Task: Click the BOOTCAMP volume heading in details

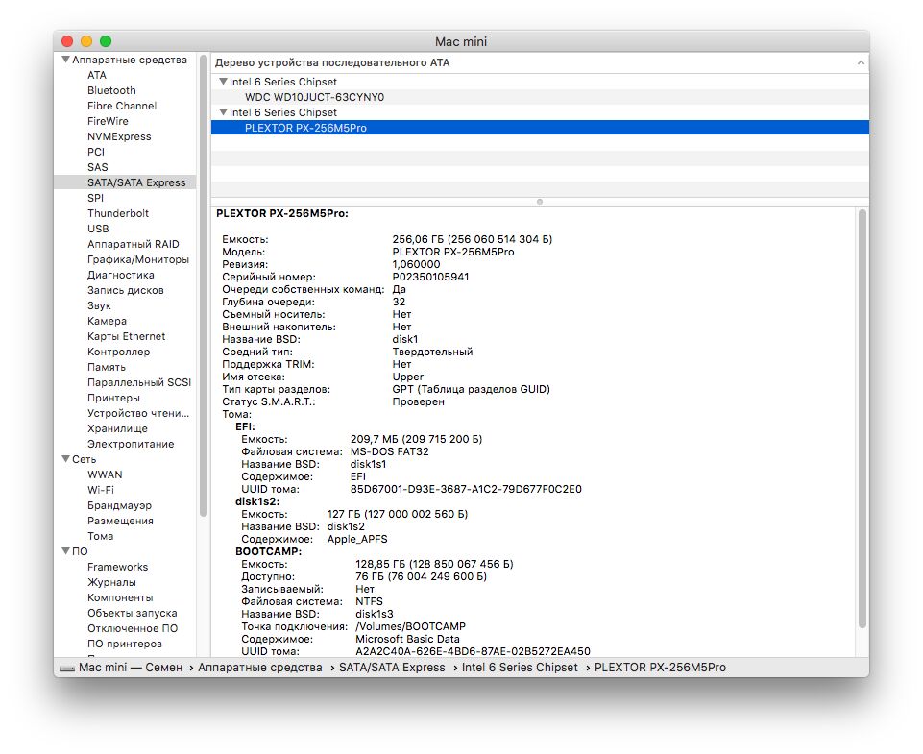Action: point(268,551)
